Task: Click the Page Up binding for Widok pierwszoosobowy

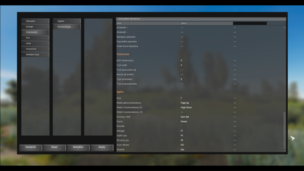Action: pos(185,103)
